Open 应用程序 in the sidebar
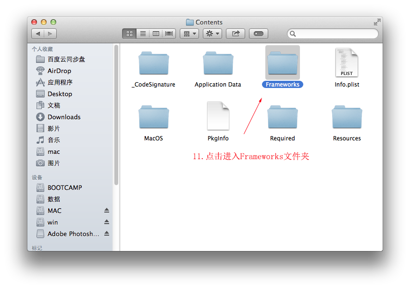The height and width of the screenshot is (289, 410). 71,82
